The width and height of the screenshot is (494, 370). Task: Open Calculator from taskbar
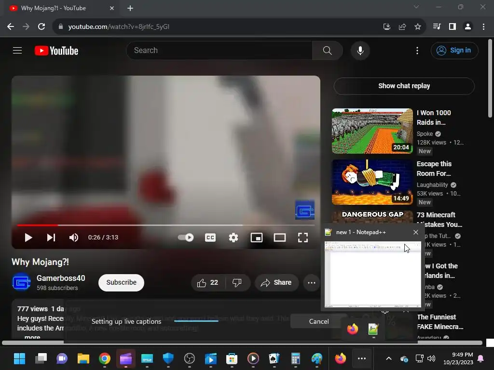pos(296,358)
